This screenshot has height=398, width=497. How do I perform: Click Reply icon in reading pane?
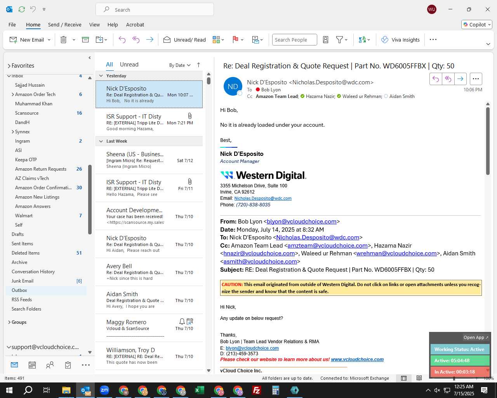[436, 79]
